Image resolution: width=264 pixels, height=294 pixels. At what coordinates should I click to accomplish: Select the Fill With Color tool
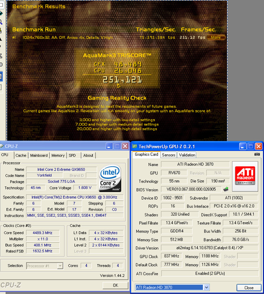(1, 14)
